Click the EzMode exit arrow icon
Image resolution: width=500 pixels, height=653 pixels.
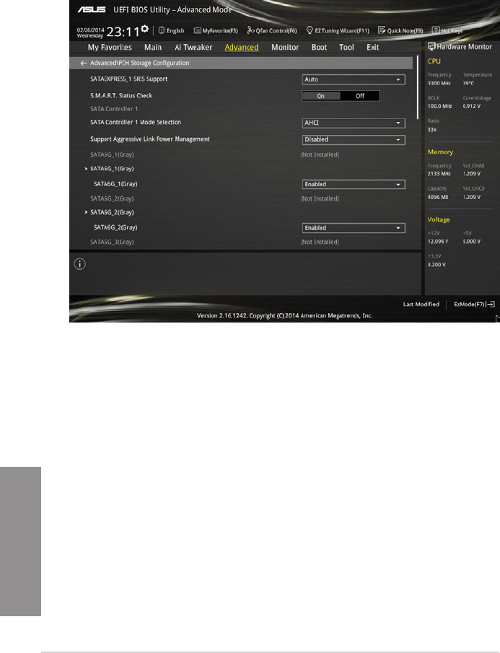pos(491,304)
